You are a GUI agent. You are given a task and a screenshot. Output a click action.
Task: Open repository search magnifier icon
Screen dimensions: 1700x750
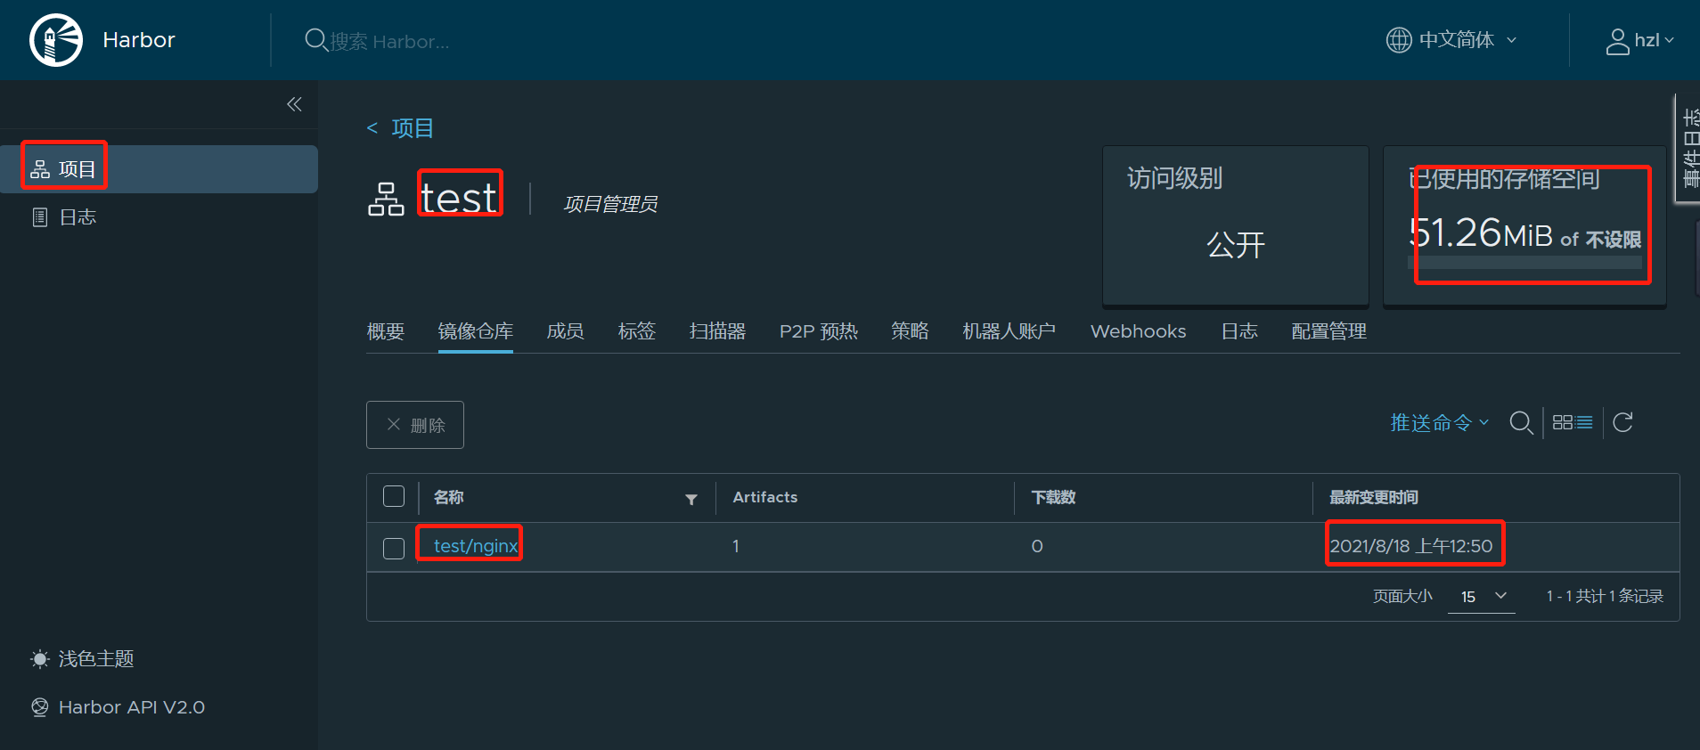click(1522, 423)
